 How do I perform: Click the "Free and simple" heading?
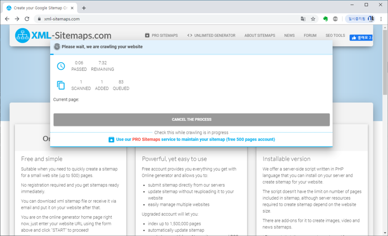[x=41, y=159]
